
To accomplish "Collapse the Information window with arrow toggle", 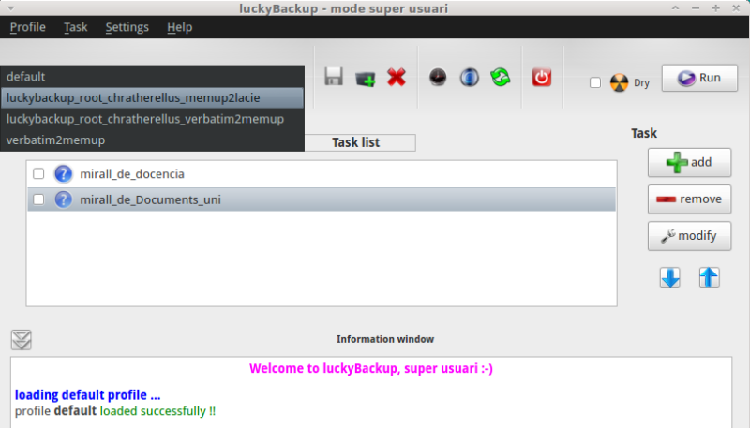I will (22, 339).
